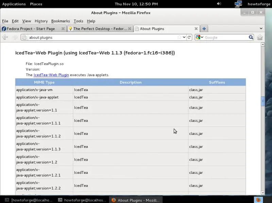Screen dimensions: 272x203
Task: Click the clock Thu Nov 10, 12:50 PM
Action: (136, 4)
